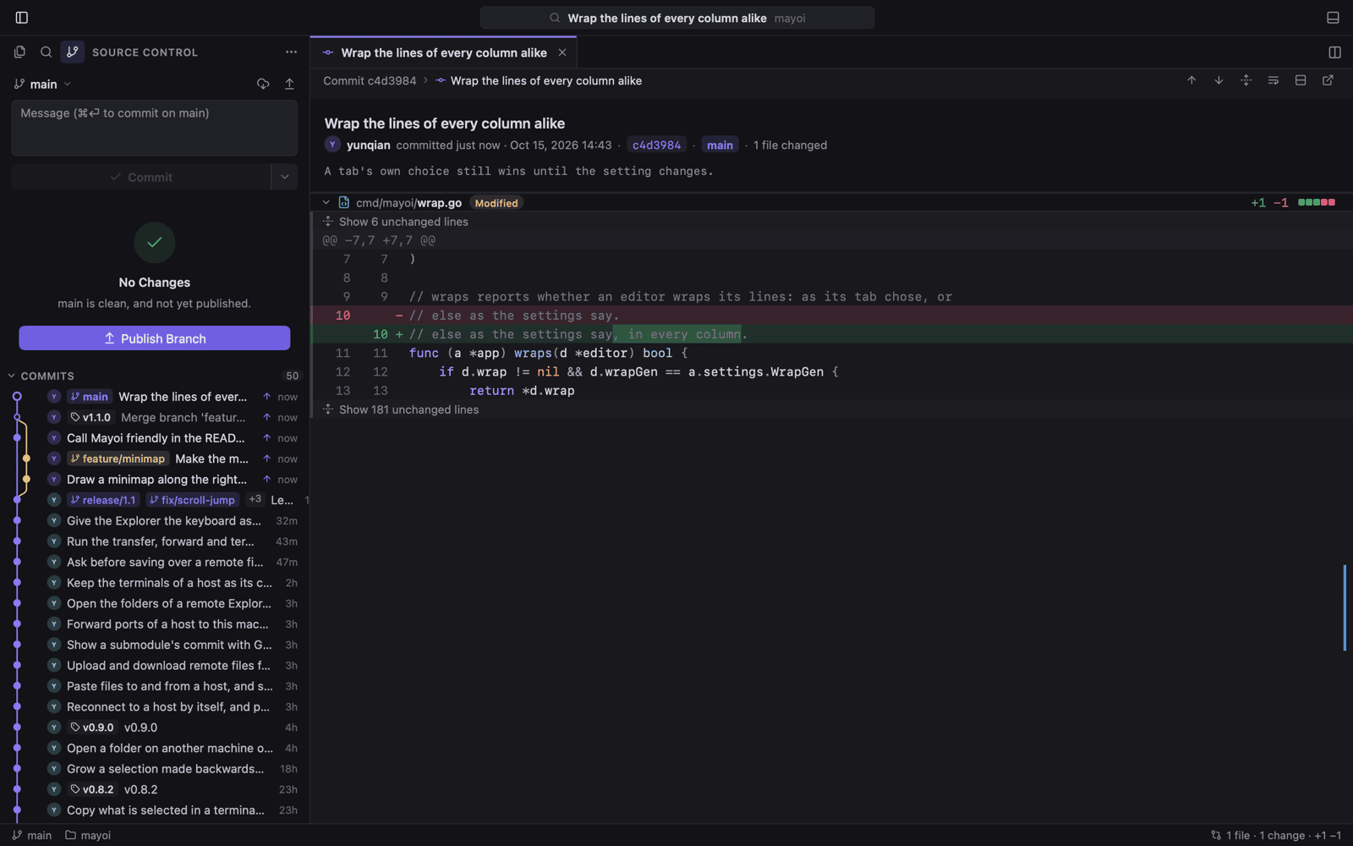Click the disabled Commit button
The image size is (1353, 846).
coord(141,177)
